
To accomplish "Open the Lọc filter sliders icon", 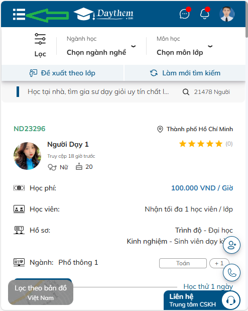I will coord(40,39).
